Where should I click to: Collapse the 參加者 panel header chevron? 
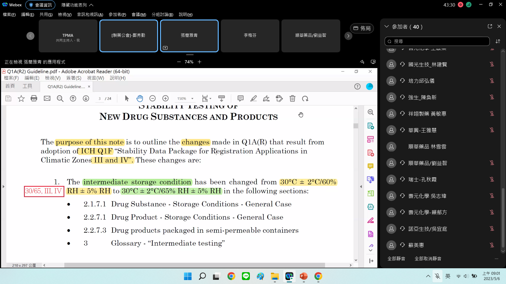387,27
